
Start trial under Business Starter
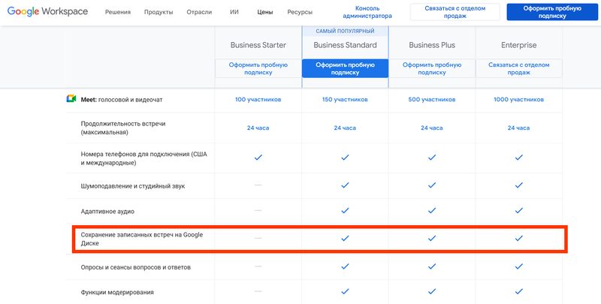[x=258, y=68]
